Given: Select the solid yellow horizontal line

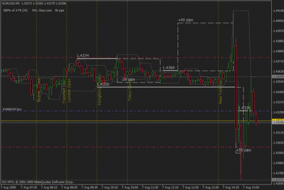Looking at the screenshot, I should coord(136,121).
